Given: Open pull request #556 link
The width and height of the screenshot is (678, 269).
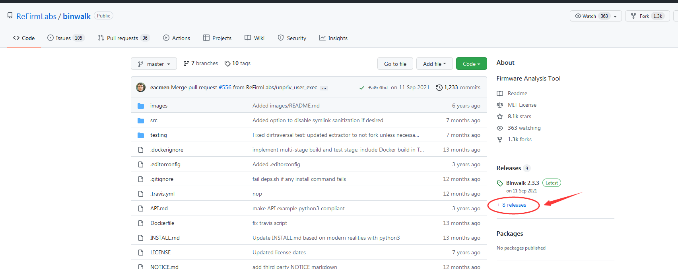Looking at the screenshot, I should tap(225, 88).
